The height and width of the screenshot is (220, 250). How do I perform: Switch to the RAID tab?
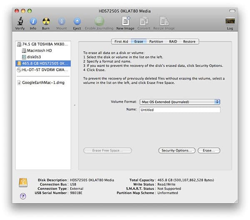173,42
